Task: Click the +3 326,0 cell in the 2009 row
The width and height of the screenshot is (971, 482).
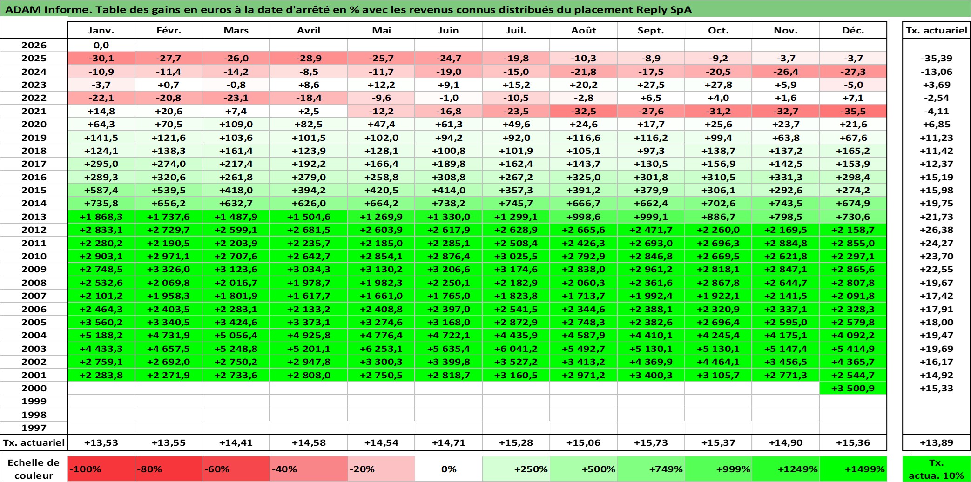Action: (169, 269)
